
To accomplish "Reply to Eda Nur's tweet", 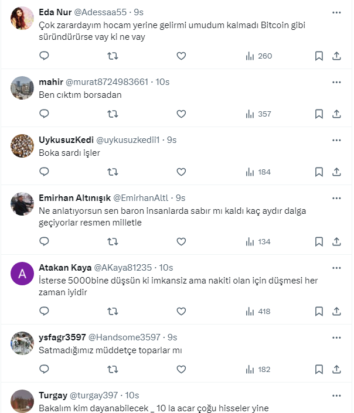I will click(x=44, y=56).
